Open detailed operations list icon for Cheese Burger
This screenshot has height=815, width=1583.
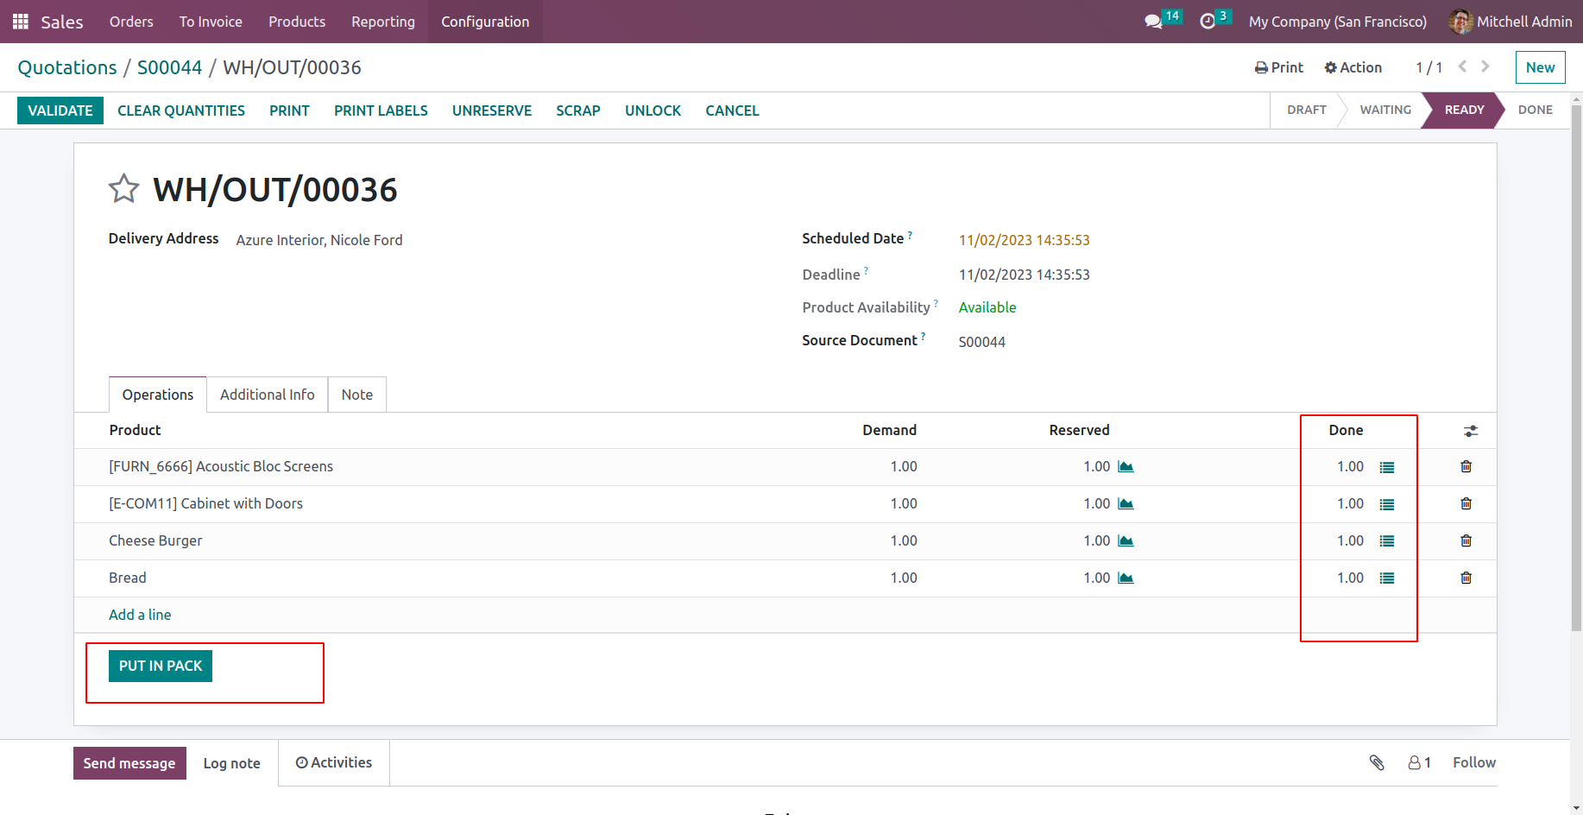1386,541
